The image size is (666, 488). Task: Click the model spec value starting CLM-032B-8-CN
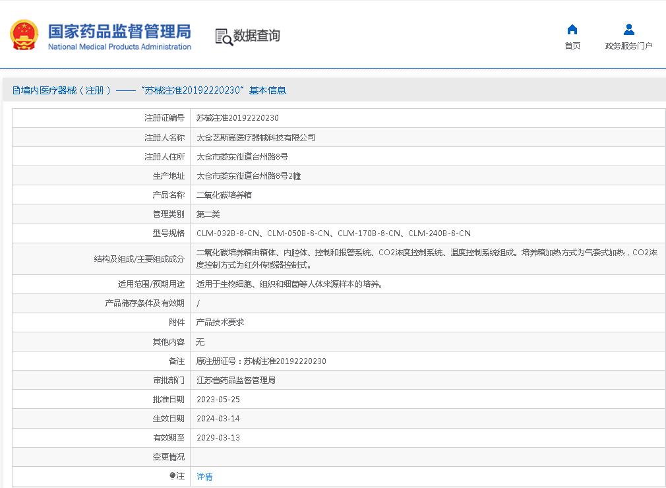(x=334, y=233)
